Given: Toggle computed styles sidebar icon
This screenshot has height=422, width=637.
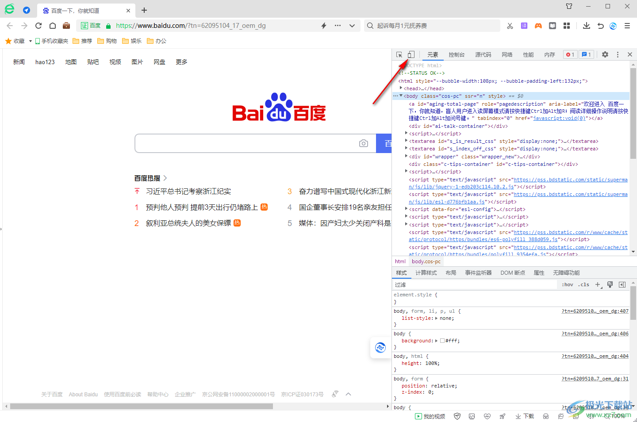Looking at the screenshot, I should tap(622, 284).
